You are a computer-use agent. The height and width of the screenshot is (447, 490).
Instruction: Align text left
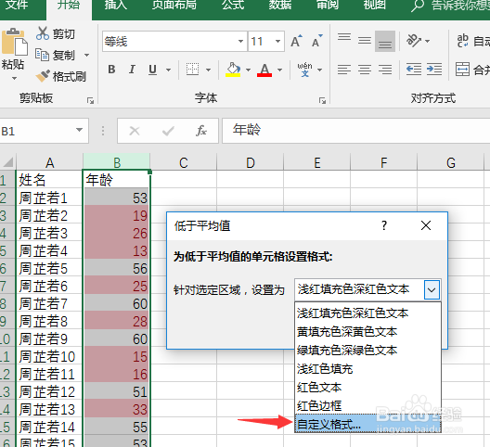click(344, 70)
